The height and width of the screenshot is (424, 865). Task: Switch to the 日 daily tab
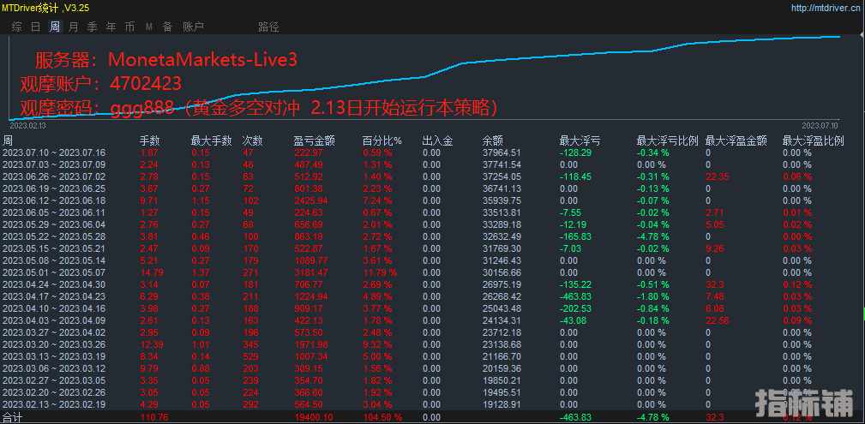(x=35, y=27)
